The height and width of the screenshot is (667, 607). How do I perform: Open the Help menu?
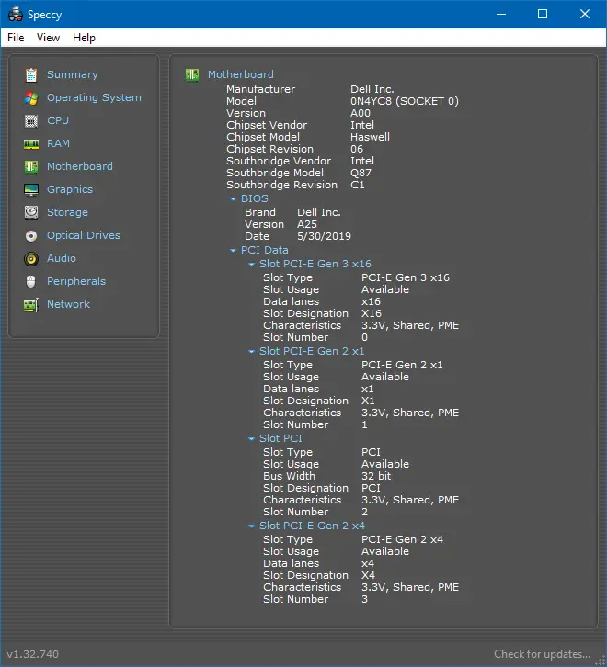pyautogui.click(x=84, y=38)
